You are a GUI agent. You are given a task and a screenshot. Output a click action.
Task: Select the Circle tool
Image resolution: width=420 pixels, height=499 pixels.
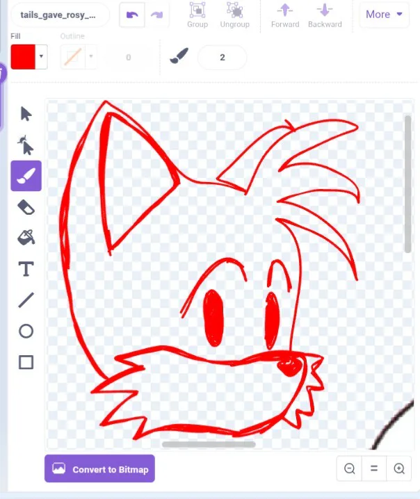tap(26, 331)
